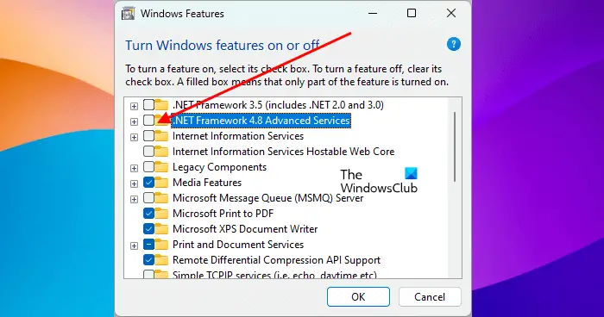
Task: Click the blue help question mark icon
Action: click(x=453, y=44)
